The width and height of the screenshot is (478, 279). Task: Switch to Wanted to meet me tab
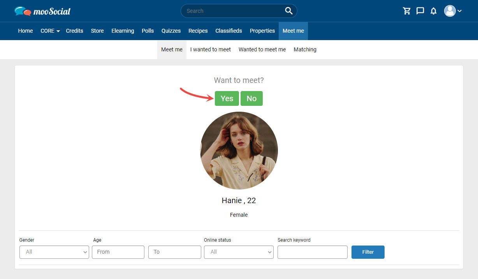[262, 49]
